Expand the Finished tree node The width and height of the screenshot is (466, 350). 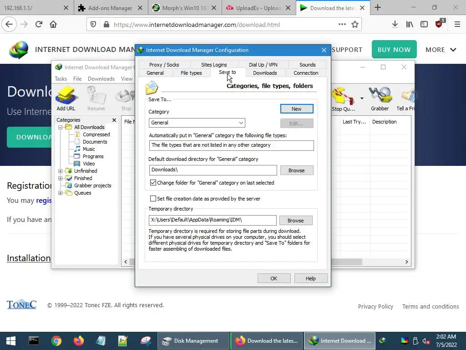click(61, 178)
